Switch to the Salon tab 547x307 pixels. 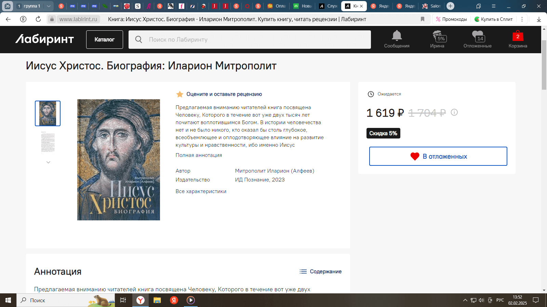pyautogui.click(x=431, y=6)
